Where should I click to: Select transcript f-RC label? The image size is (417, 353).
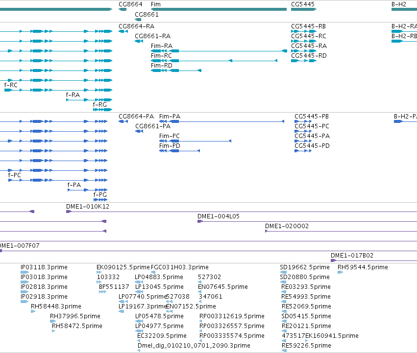11,85
